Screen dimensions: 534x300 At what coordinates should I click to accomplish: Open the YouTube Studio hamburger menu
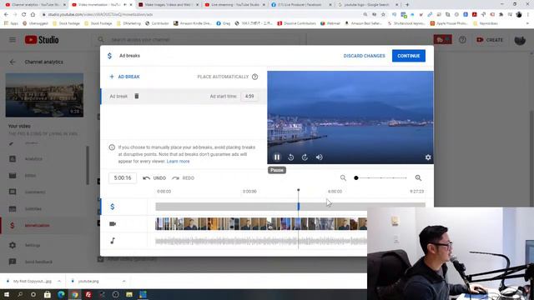13,40
